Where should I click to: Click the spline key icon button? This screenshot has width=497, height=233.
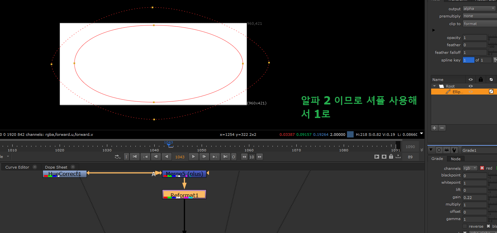pos(495,60)
